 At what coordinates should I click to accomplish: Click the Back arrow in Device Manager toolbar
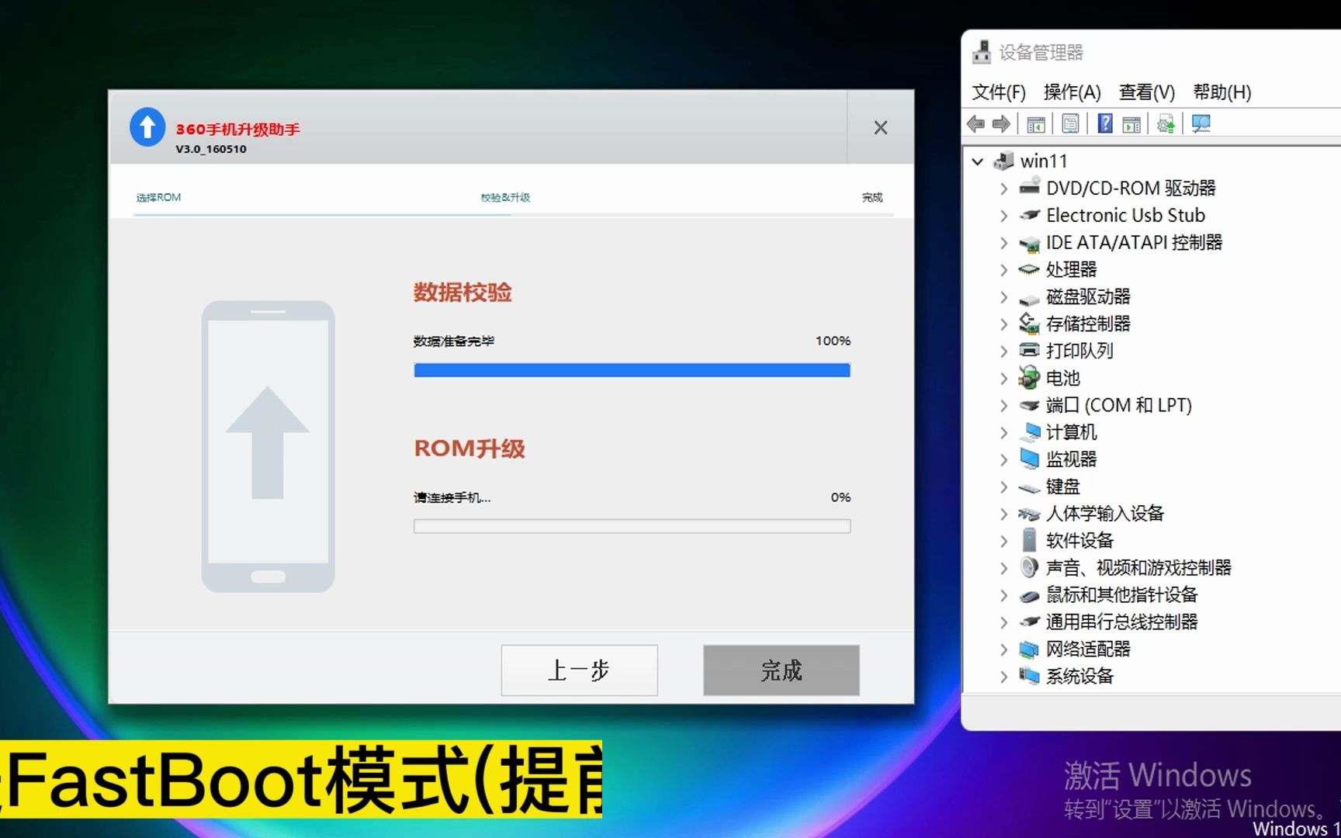tap(976, 124)
